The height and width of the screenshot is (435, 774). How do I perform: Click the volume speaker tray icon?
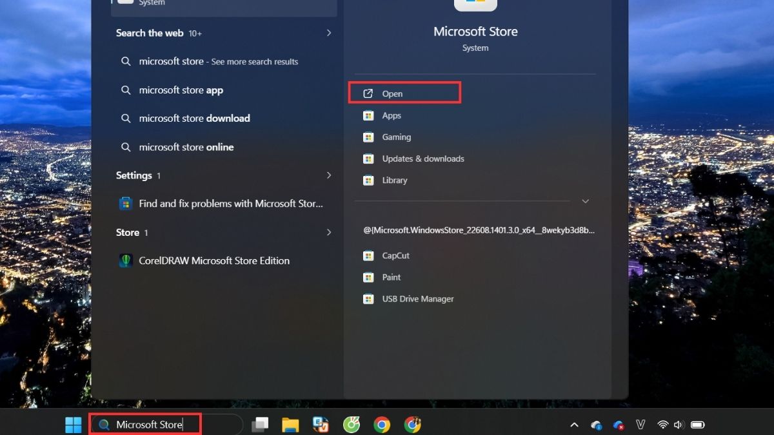(x=678, y=425)
